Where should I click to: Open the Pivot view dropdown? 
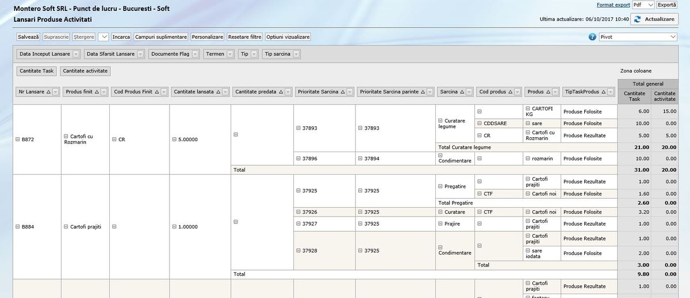tap(638, 37)
